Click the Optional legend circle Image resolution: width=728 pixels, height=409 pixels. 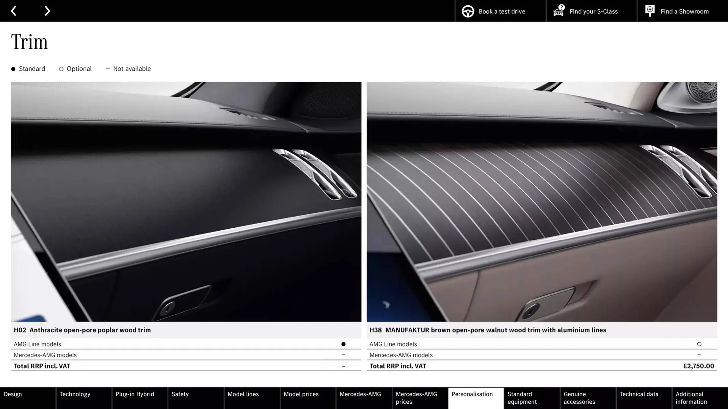61,69
